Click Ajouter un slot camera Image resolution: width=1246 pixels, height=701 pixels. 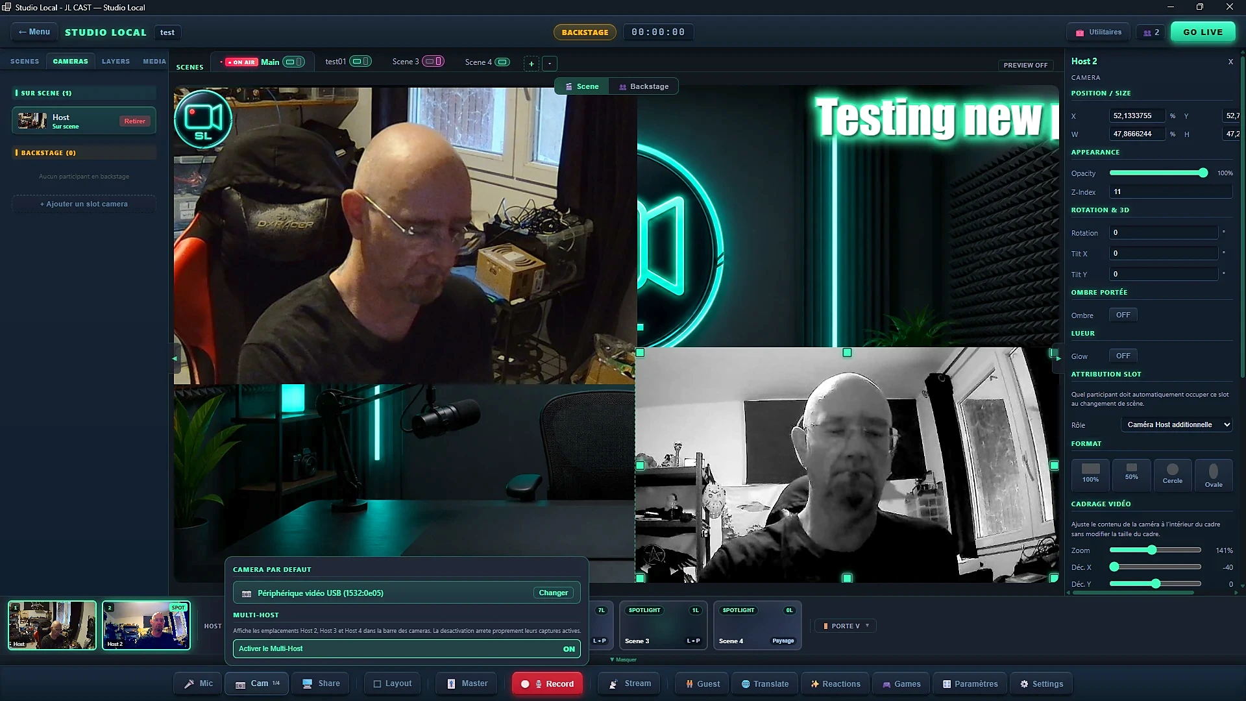(84, 204)
